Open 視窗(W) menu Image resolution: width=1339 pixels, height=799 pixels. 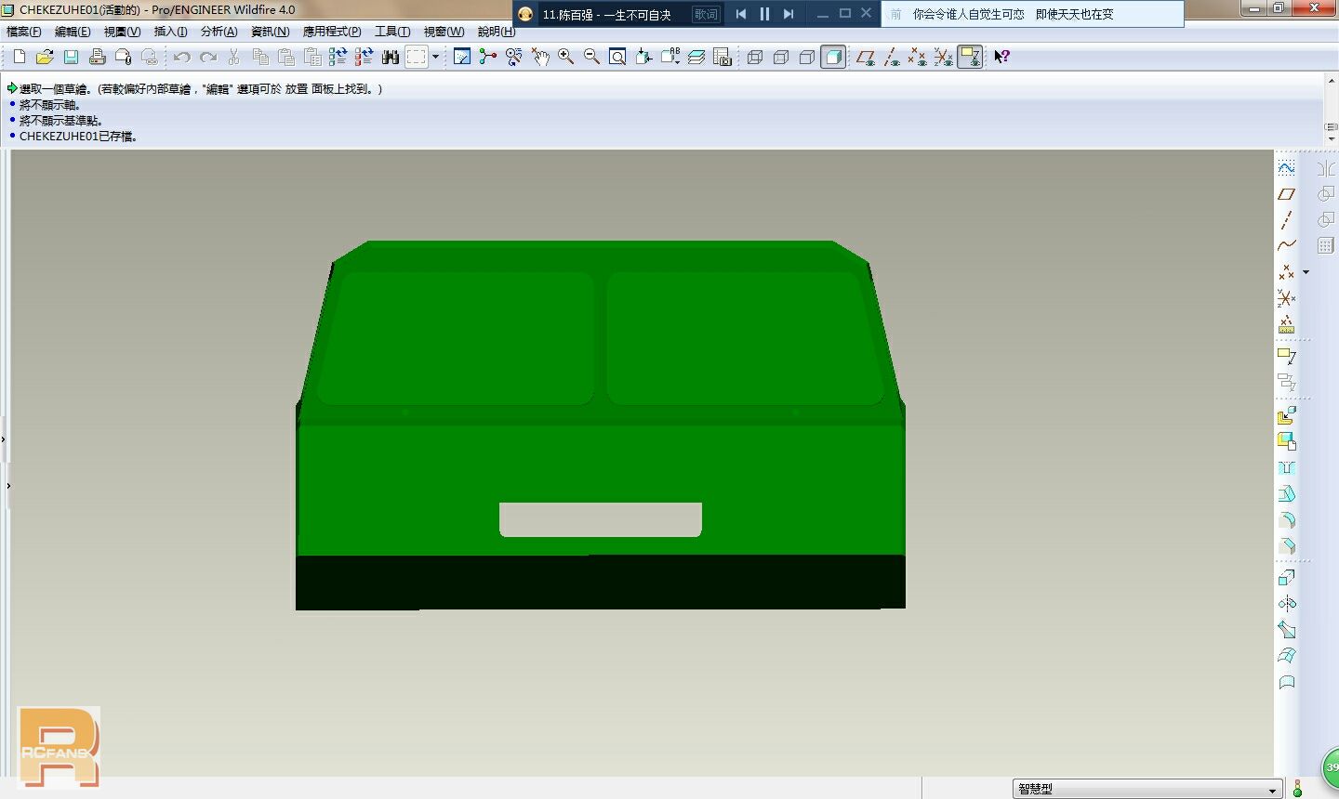444,32
